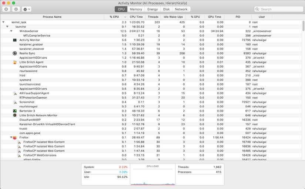Select FirefoxCP Isolated Web Content PID 16836
This screenshot has width=305, height=189.
click(151, 147)
